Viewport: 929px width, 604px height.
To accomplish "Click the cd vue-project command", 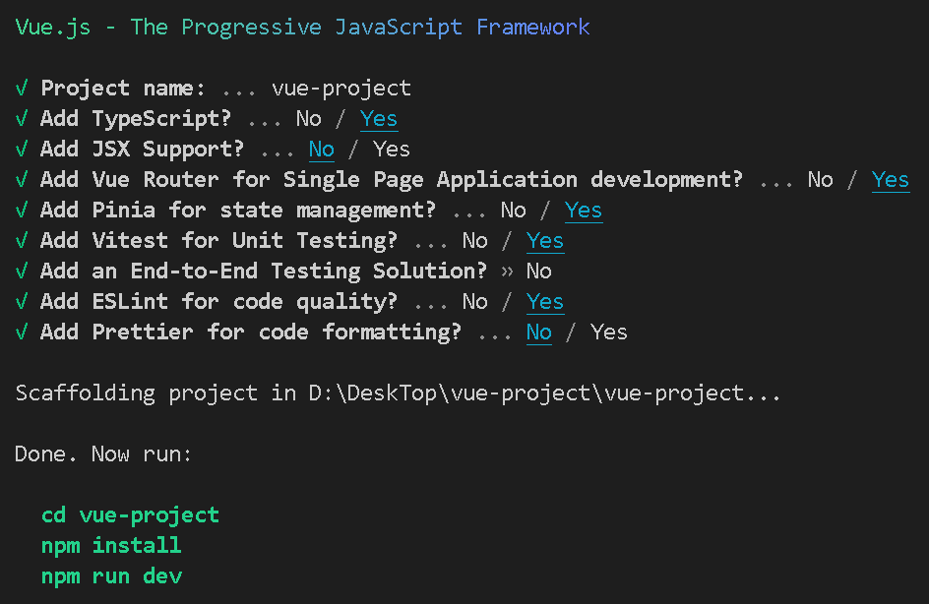I will pyautogui.click(x=130, y=515).
